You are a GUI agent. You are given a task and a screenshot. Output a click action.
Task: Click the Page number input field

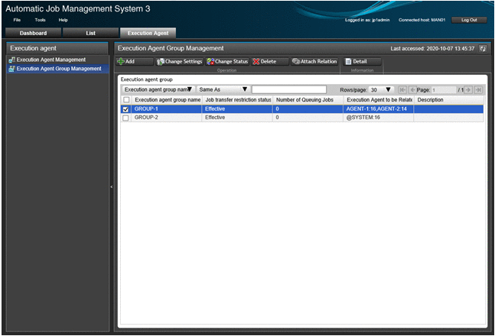click(x=444, y=90)
